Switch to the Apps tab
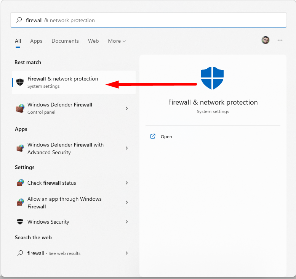The height and width of the screenshot is (279, 296). tap(36, 41)
